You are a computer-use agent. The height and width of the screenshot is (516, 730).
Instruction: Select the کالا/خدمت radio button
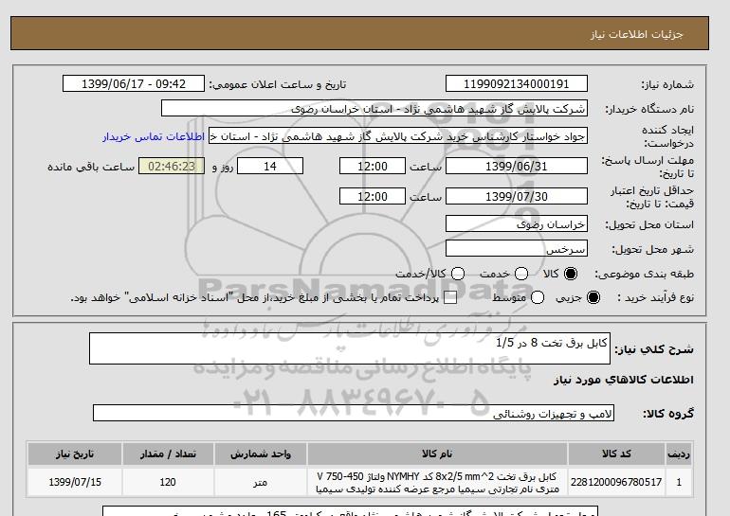[458, 274]
